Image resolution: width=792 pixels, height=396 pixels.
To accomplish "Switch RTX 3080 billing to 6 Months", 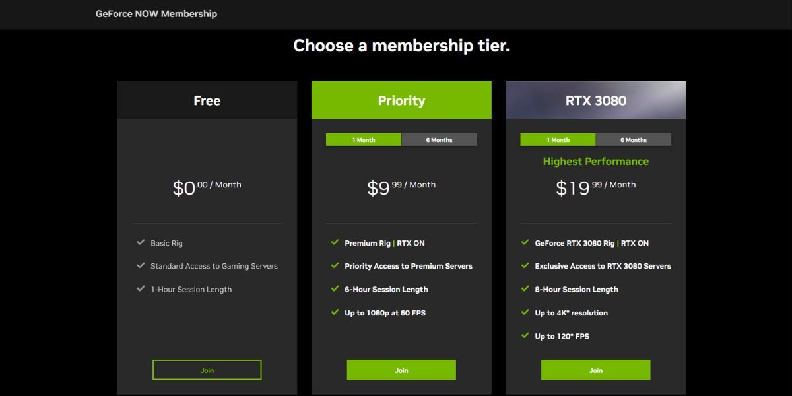I will click(x=634, y=139).
